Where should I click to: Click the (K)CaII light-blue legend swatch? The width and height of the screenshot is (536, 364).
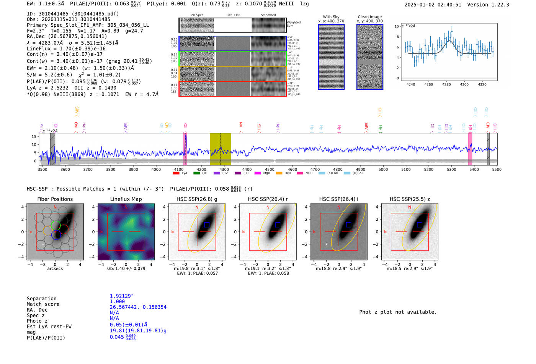point(322,173)
